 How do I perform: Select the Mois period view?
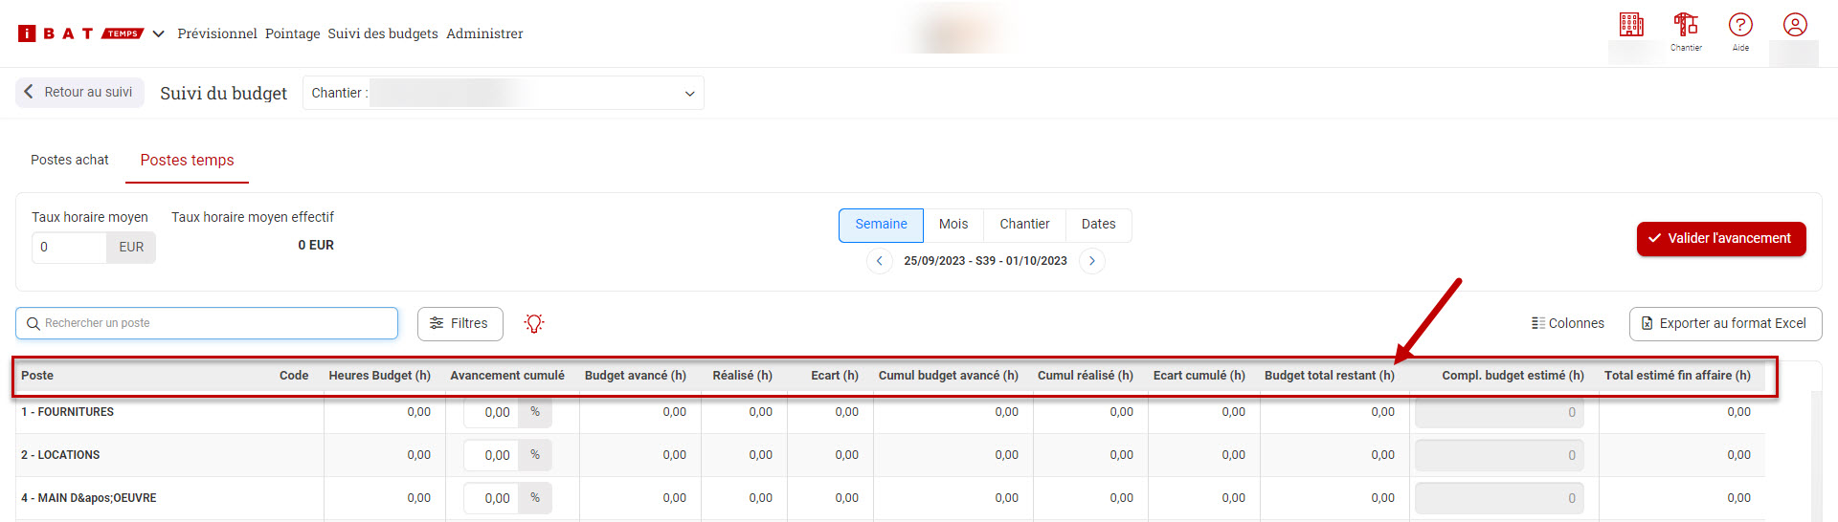pyautogui.click(x=953, y=225)
